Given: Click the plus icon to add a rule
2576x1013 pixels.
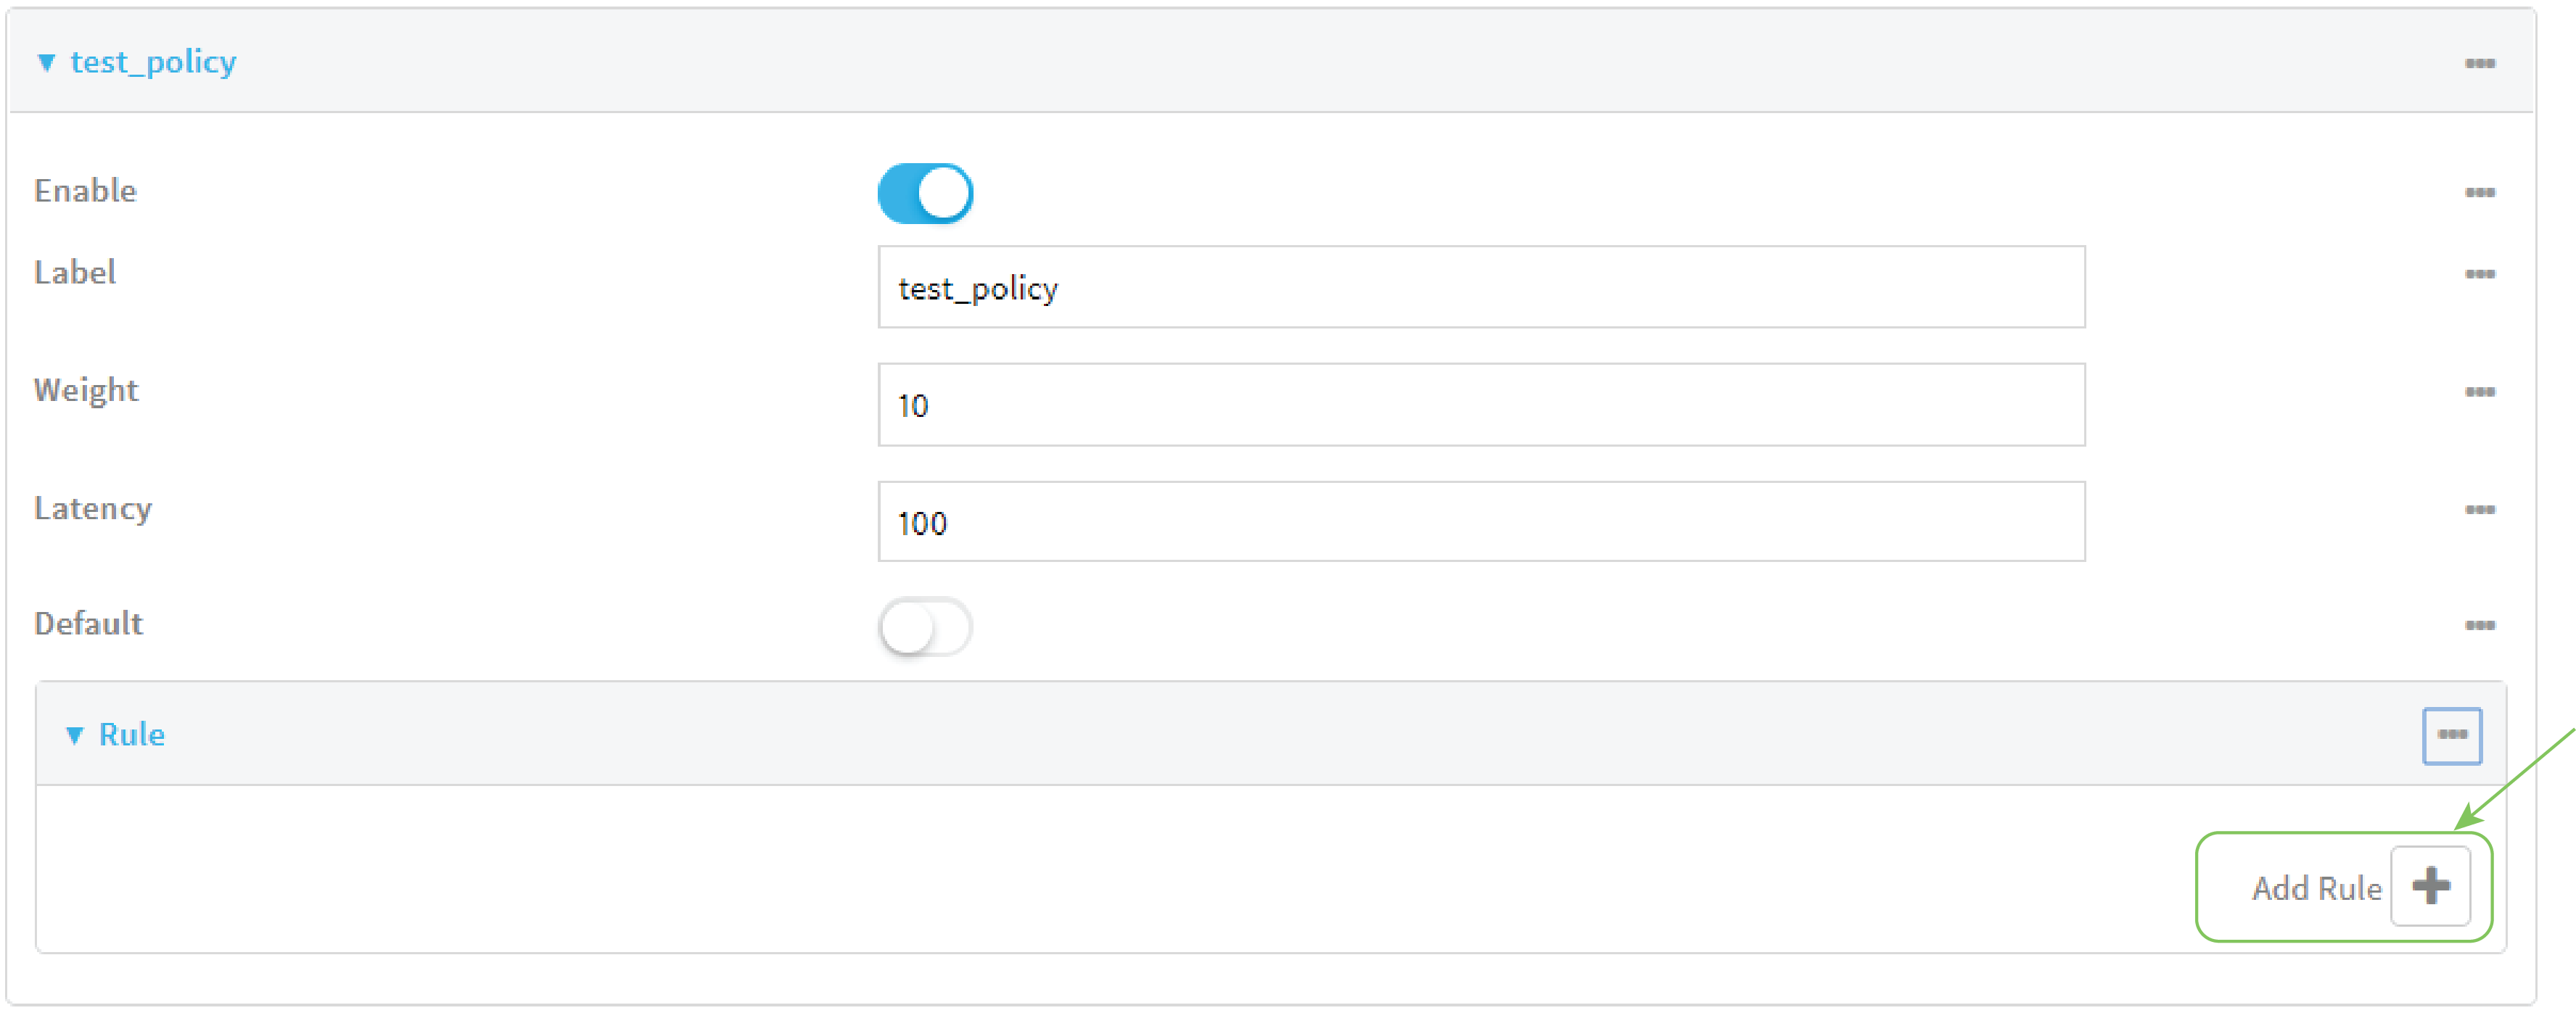Looking at the screenshot, I should [2431, 886].
